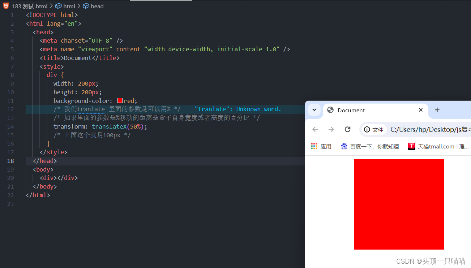The image size is (471, 268).
Task: Click the Baidu paw icon on bookmarks bar
Action: (344, 146)
